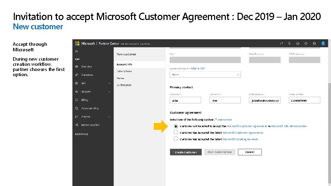Click the Create Customer button
Image resolution: width=331 pixels, height=186 pixels.
186,152
